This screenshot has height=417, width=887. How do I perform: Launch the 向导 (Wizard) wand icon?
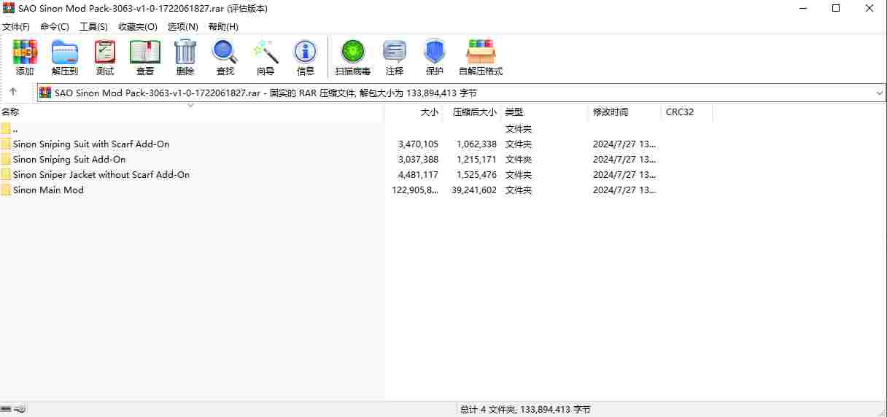coord(266,52)
